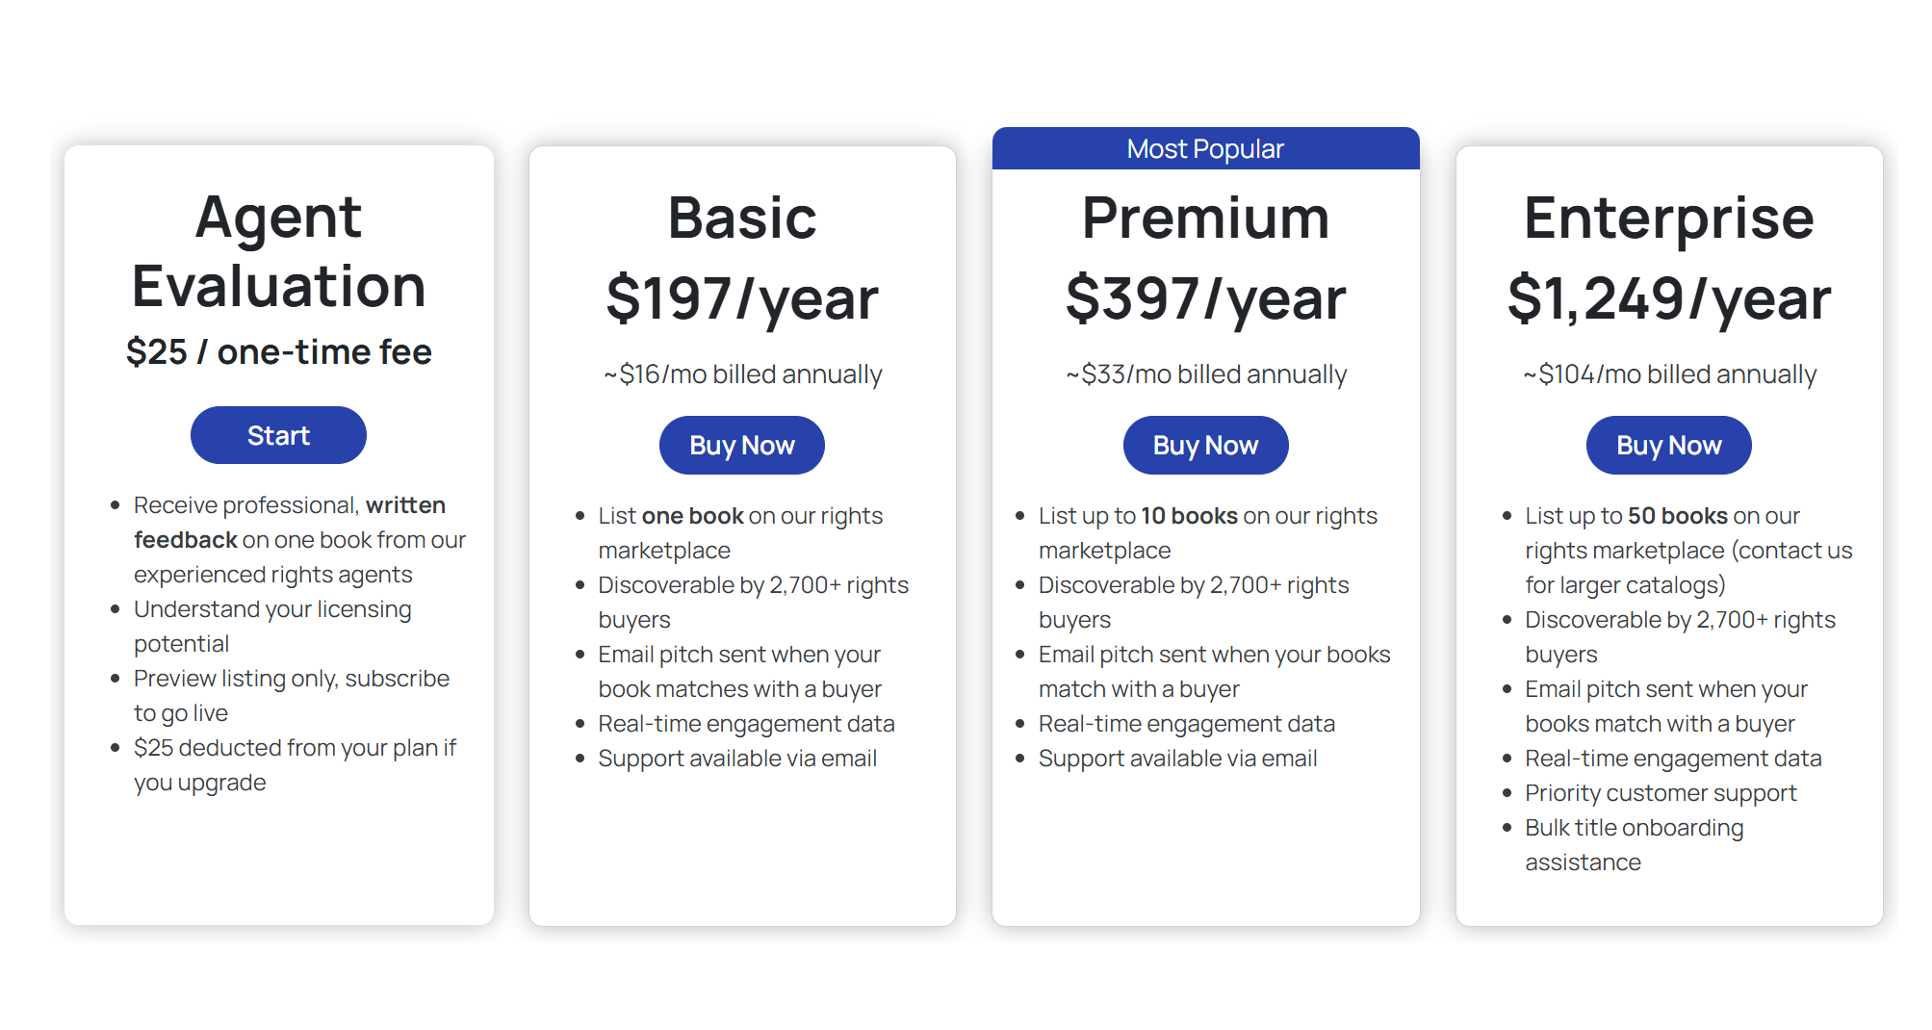Image resolution: width=1932 pixels, height=1030 pixels.
Task: Click the Basic plan heading
Action: [742, 218]
